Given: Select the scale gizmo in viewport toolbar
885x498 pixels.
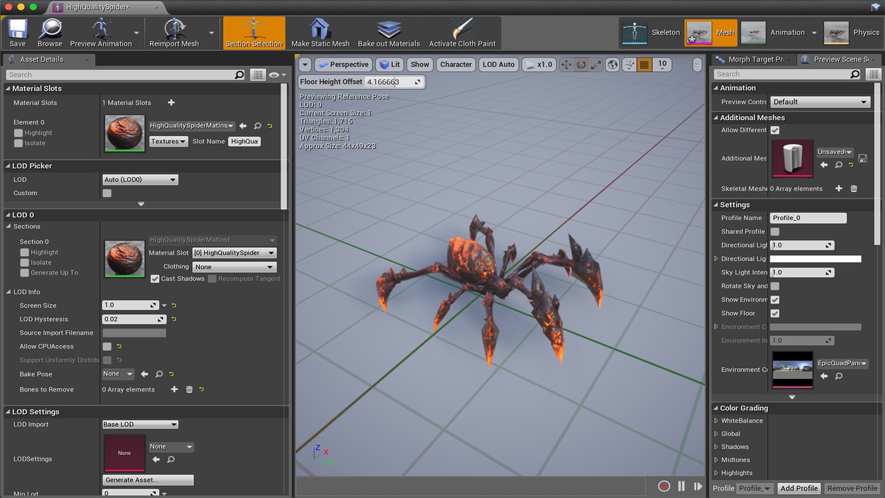Looking at the screenshot, I should tap(595, 64).
